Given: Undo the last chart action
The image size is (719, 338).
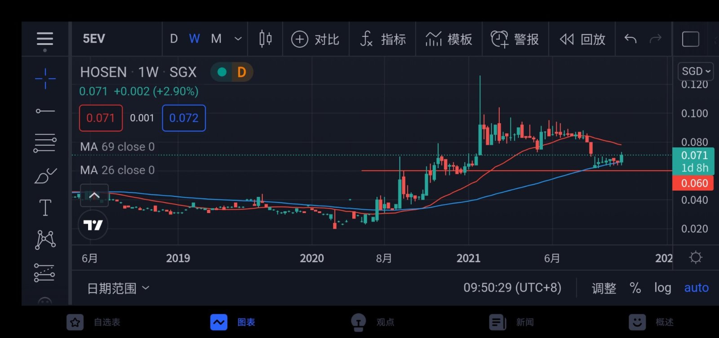Looking at the screenshot, I should [630, 39].
